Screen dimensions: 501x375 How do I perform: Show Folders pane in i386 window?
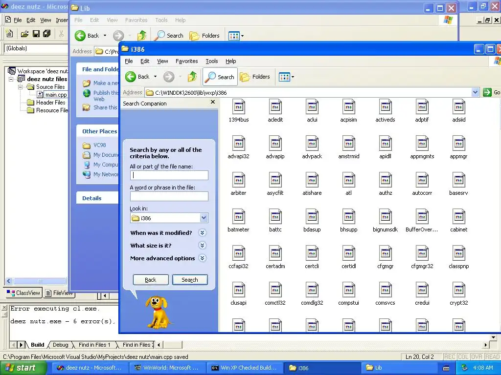coord(255,77)
